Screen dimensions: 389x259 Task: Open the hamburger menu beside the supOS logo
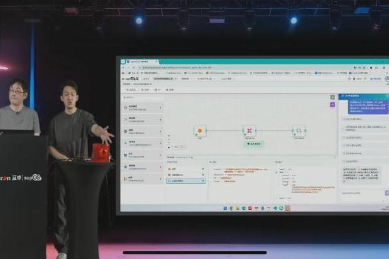click(123, 78)
